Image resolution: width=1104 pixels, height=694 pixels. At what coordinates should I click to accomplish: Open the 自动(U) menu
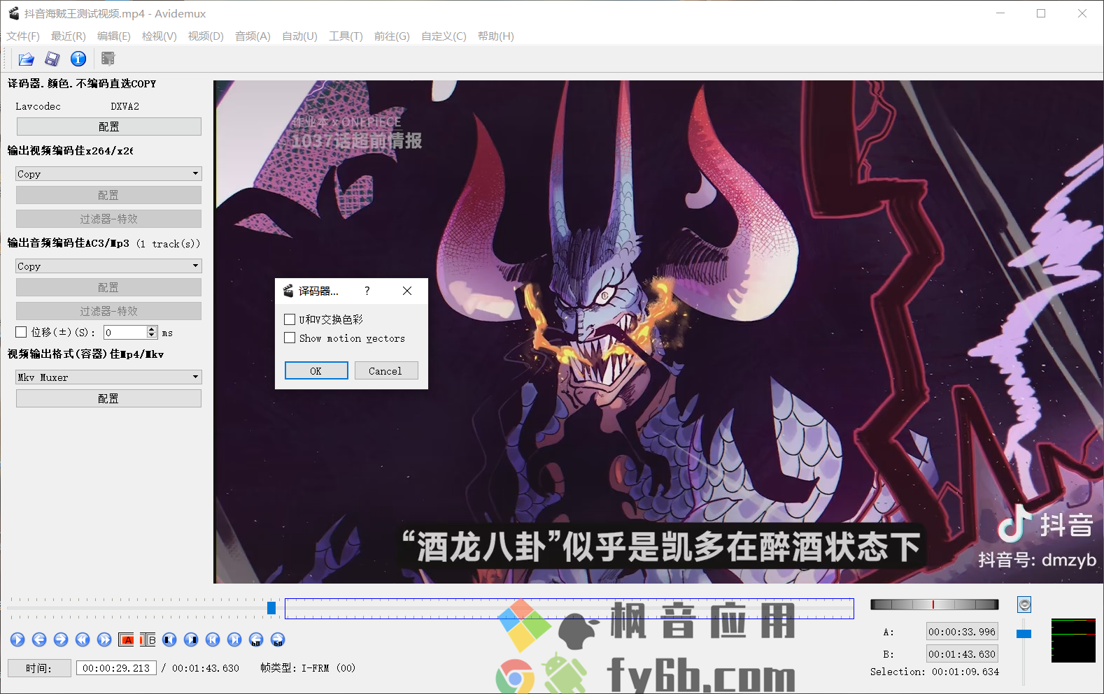pyautogui.click(x=299, y=36)
